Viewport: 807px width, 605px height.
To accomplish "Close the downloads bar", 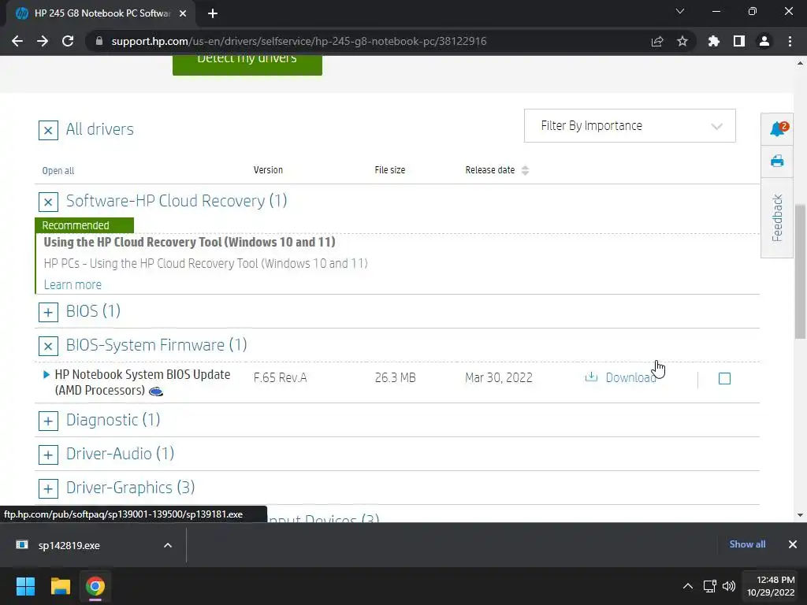I will (793, 544).
